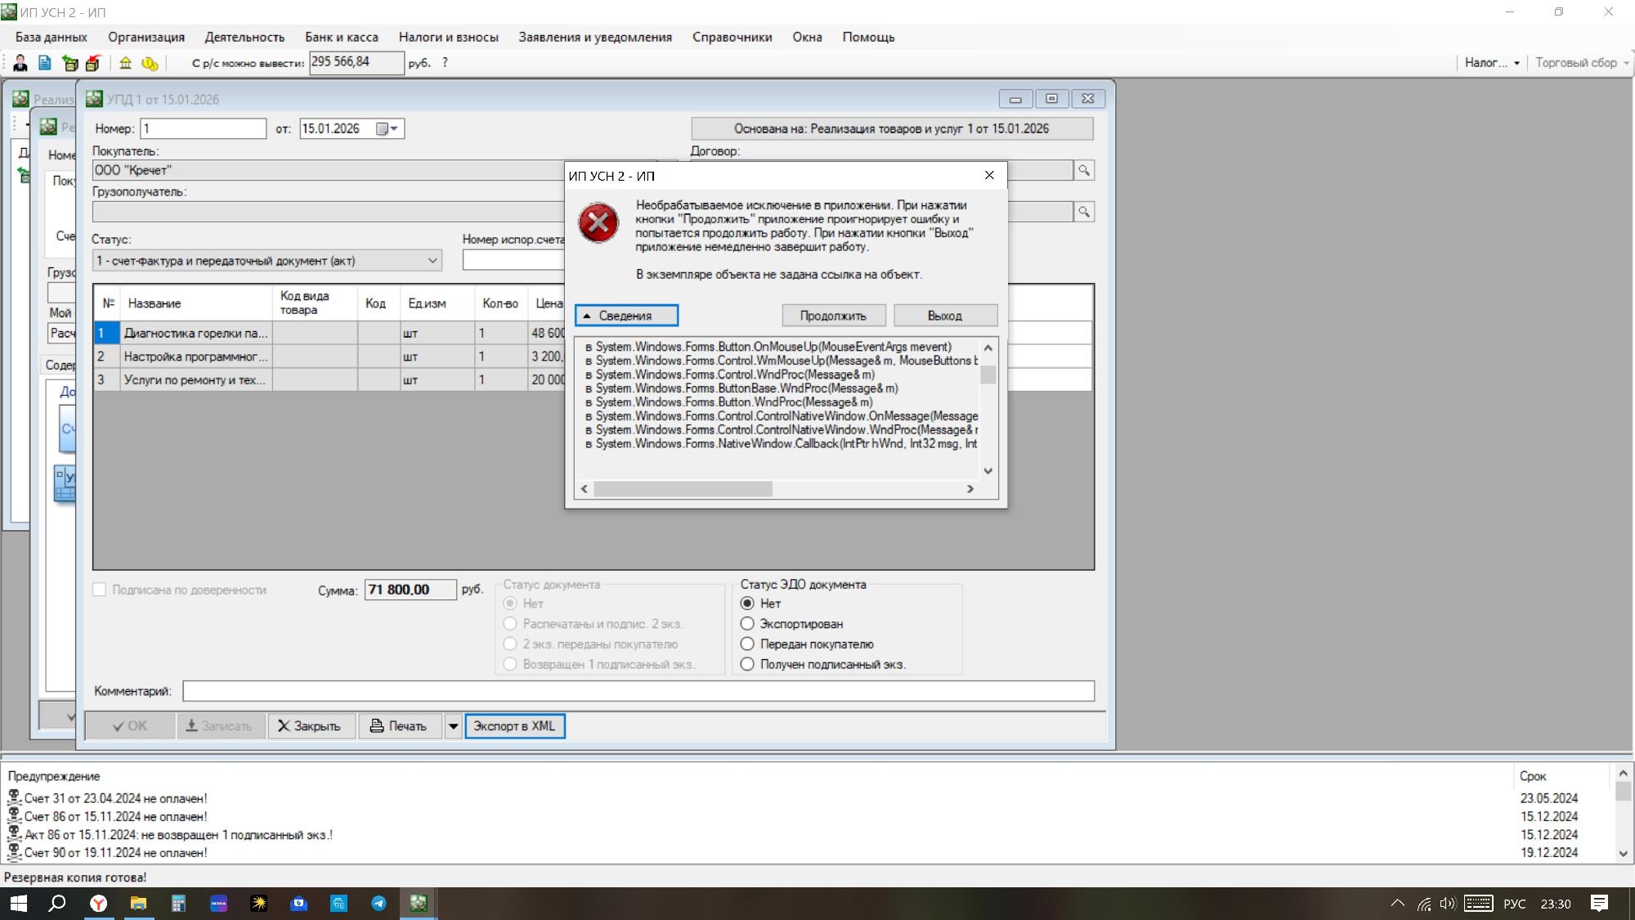Screen dimensions: 1635x920
Task: Click the calendar icon in the date field
Action: pyautogui.click(x=382, y=128)
